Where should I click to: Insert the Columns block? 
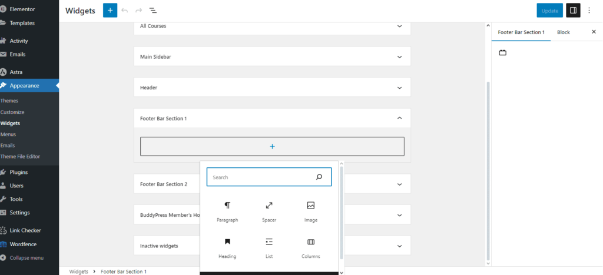(x=311, y=242)
